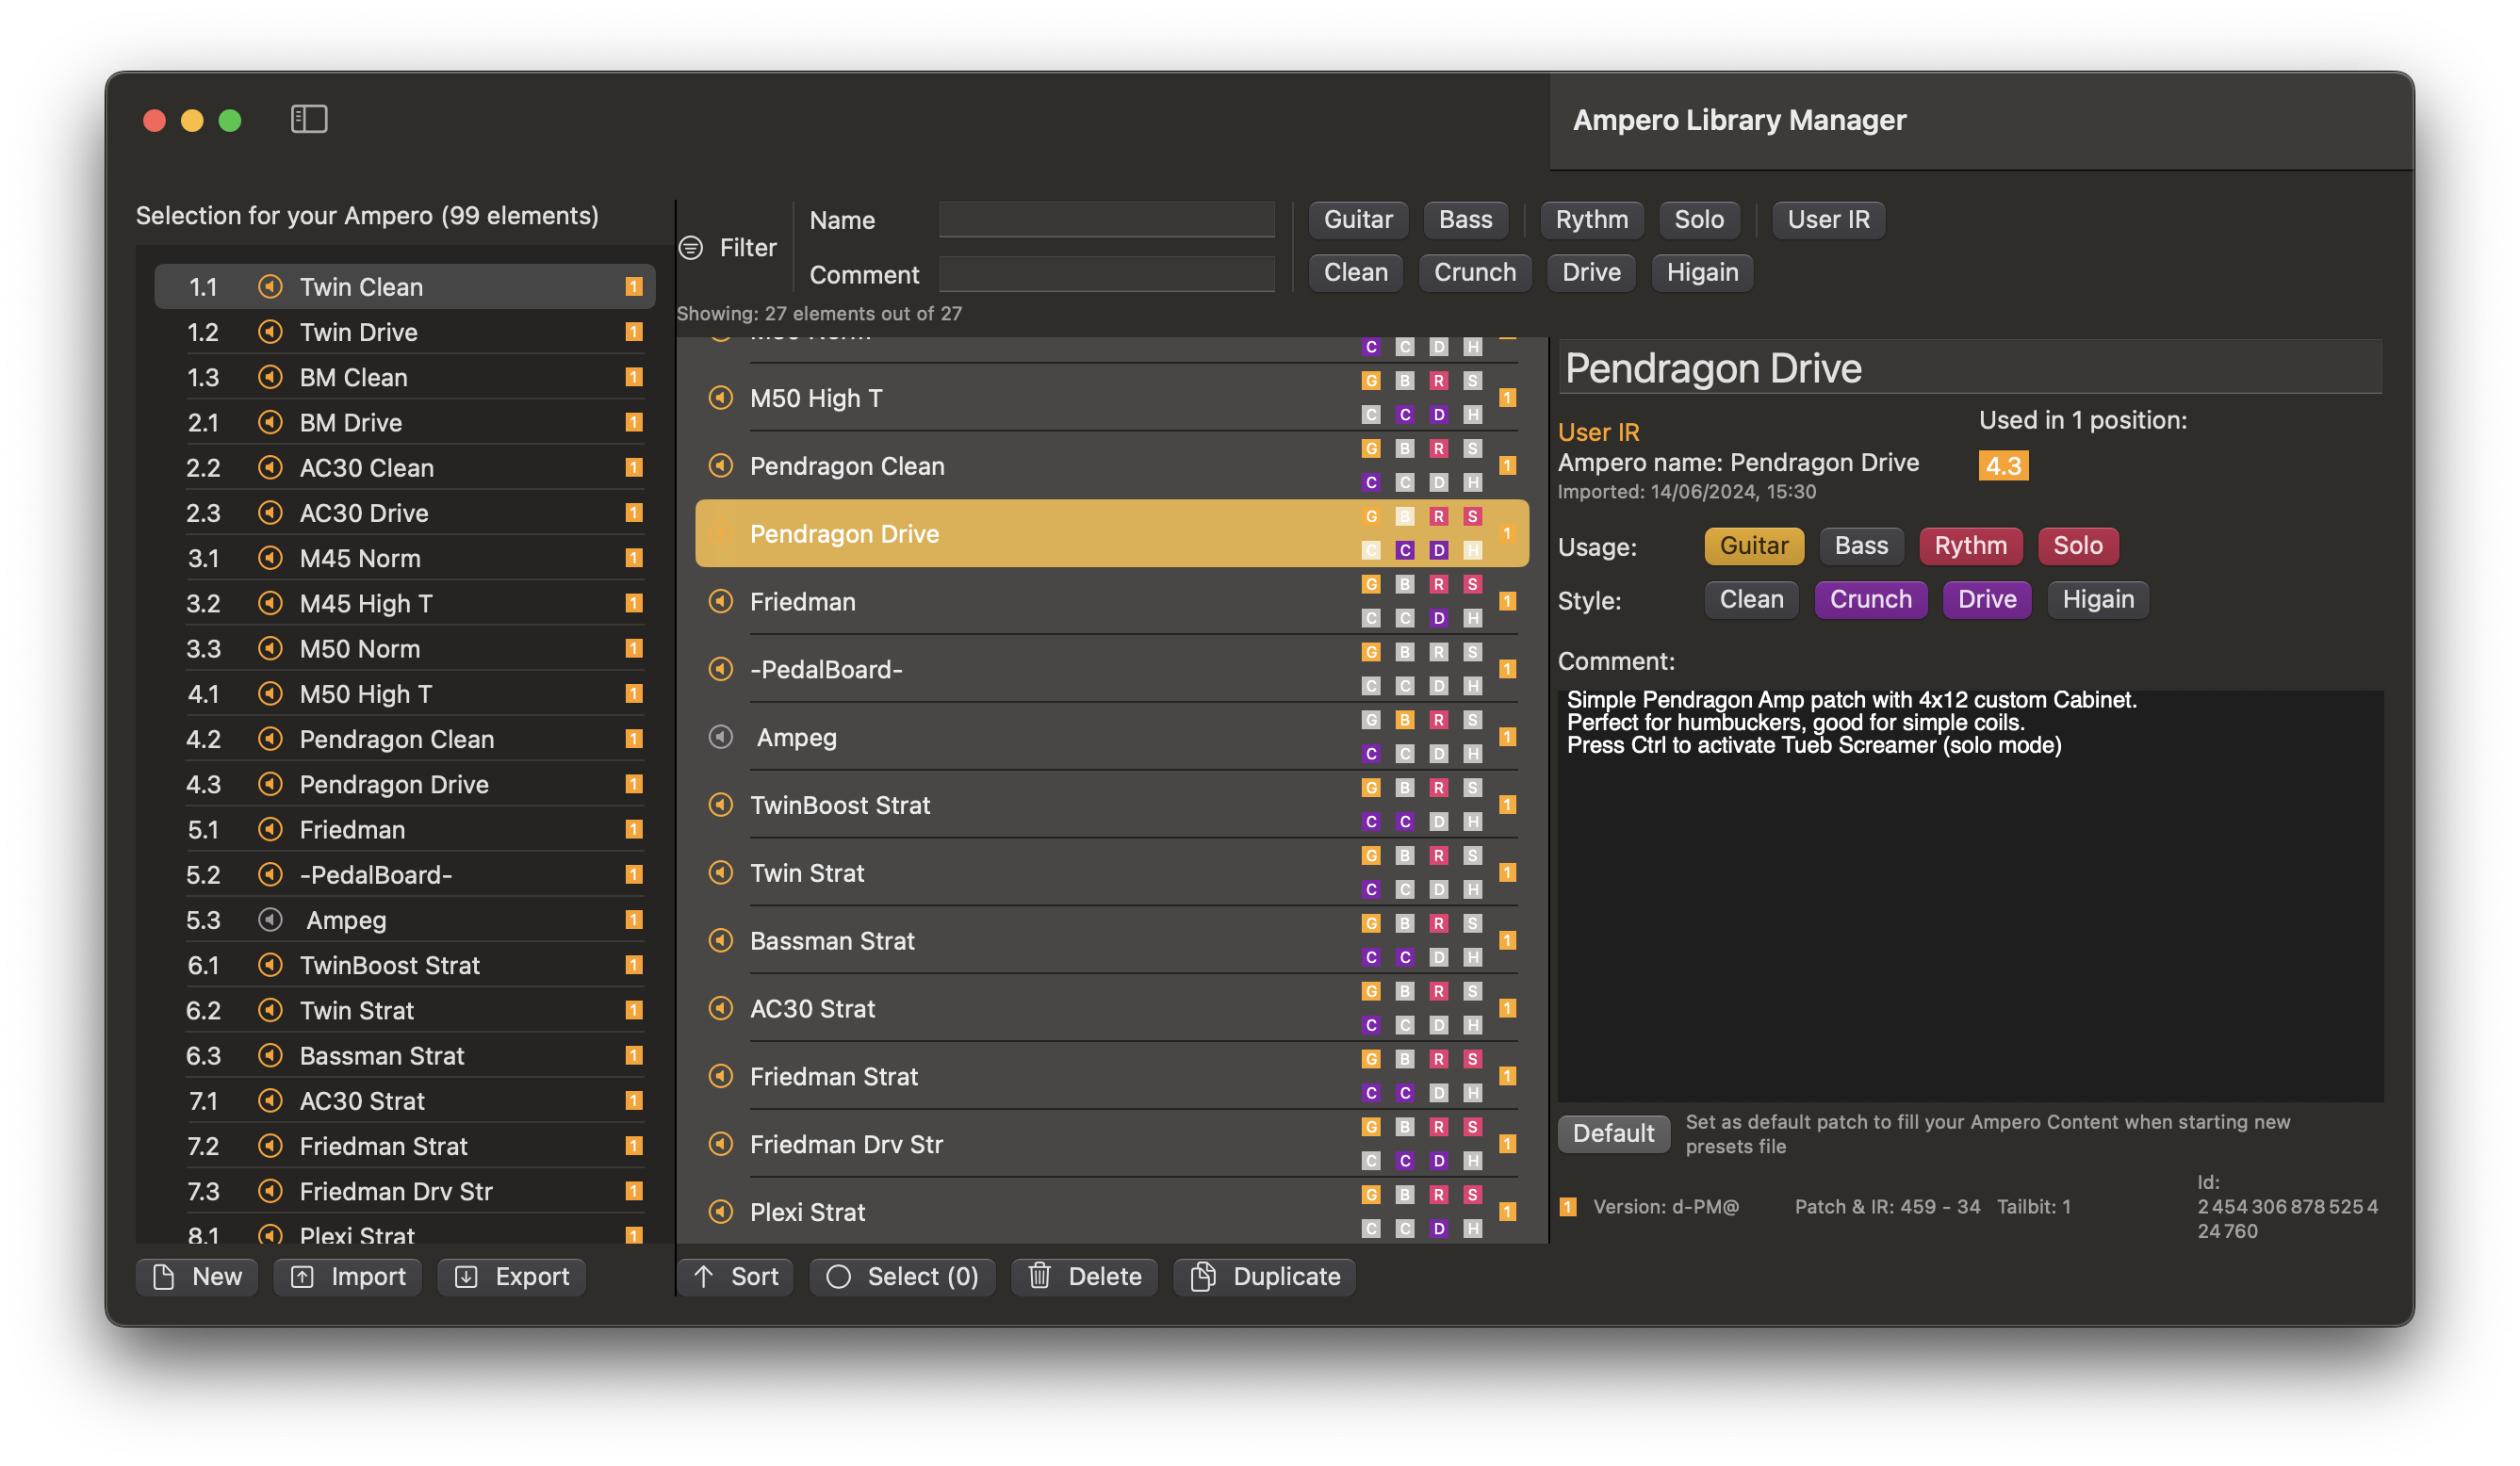Click the Name filter text field

(x=1106, y=220)
